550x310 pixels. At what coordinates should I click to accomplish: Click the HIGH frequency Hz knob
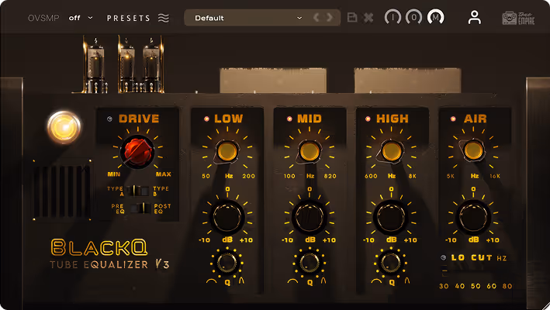click(391, 151)
